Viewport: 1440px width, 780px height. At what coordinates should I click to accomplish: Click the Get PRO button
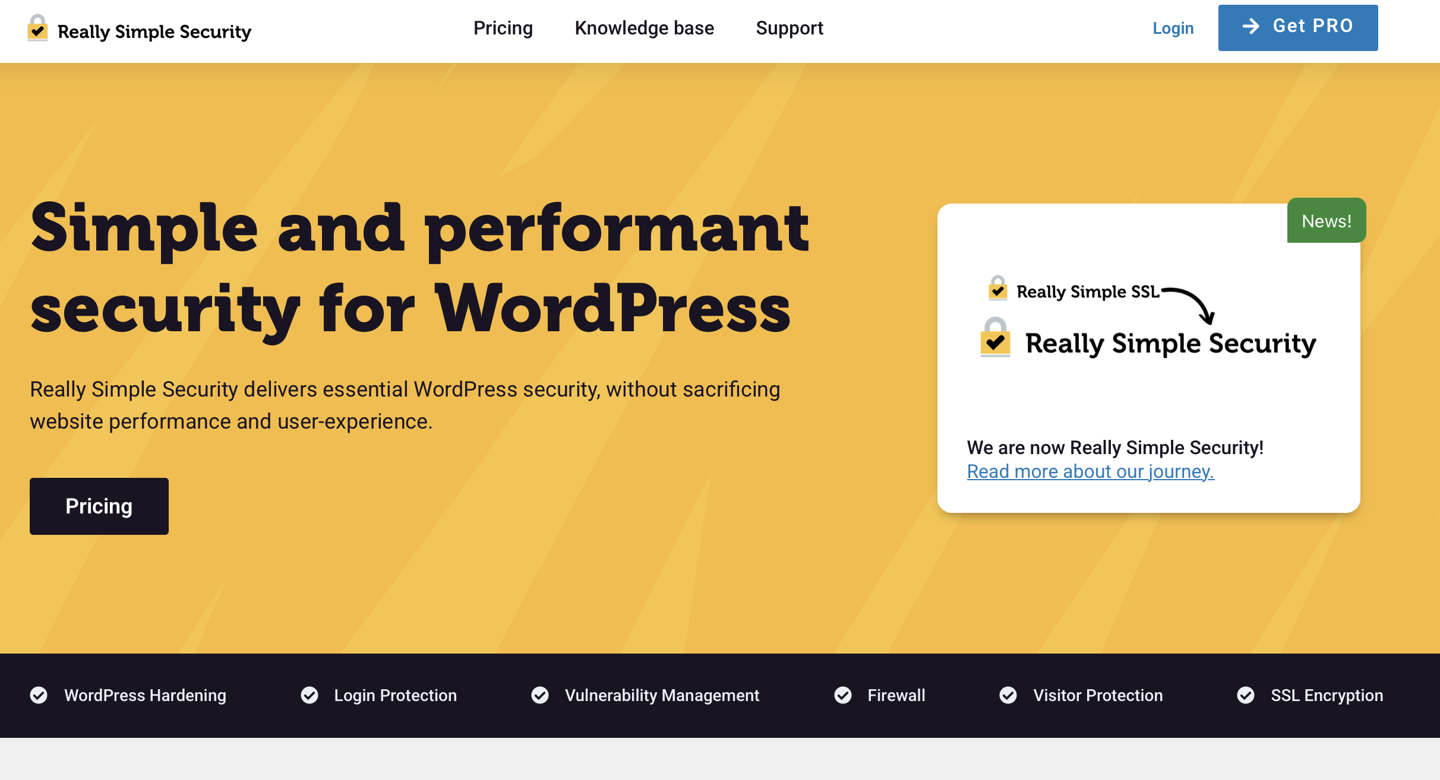(x=1298, y=27)
